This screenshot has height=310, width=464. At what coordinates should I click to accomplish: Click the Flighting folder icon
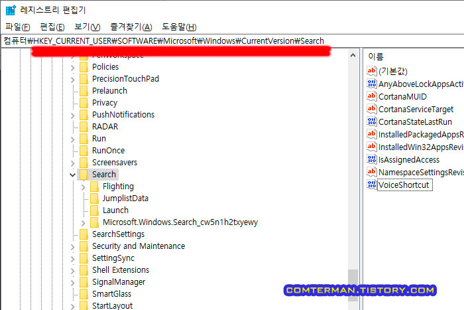point(95,187)
